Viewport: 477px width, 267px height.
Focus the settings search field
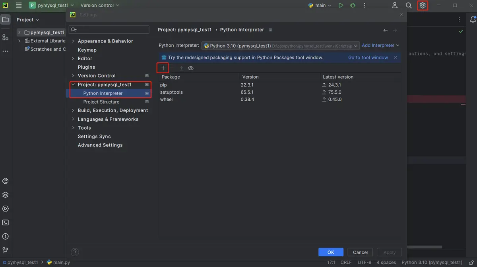tap(109, 30)
